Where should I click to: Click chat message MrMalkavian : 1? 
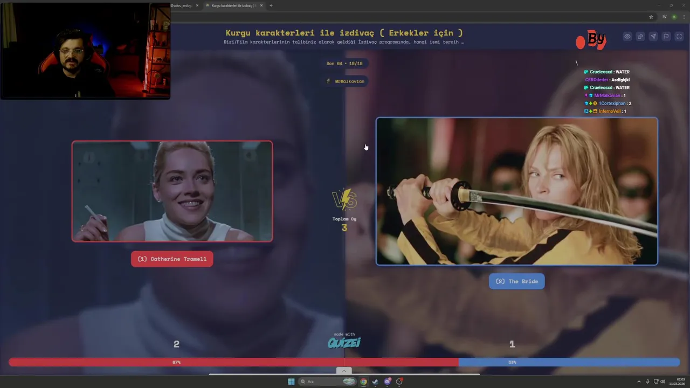coord(605,95)
